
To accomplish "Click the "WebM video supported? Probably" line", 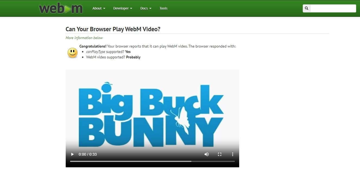I will pyautogui.click(x=113, y=57).
